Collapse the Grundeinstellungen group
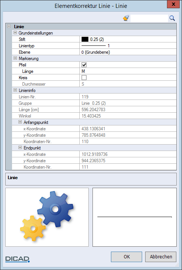The image size is (182, 270). tap(15, 33)
